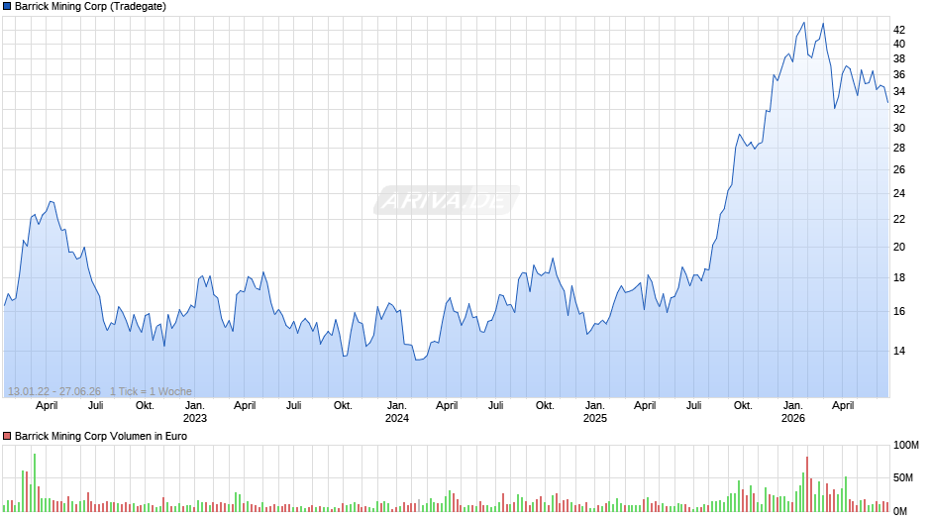Image resolution: width=931 pixels, height=521 pixels.
Task: Click the 'Jan. 2025' time axis label
Action: 595,412
